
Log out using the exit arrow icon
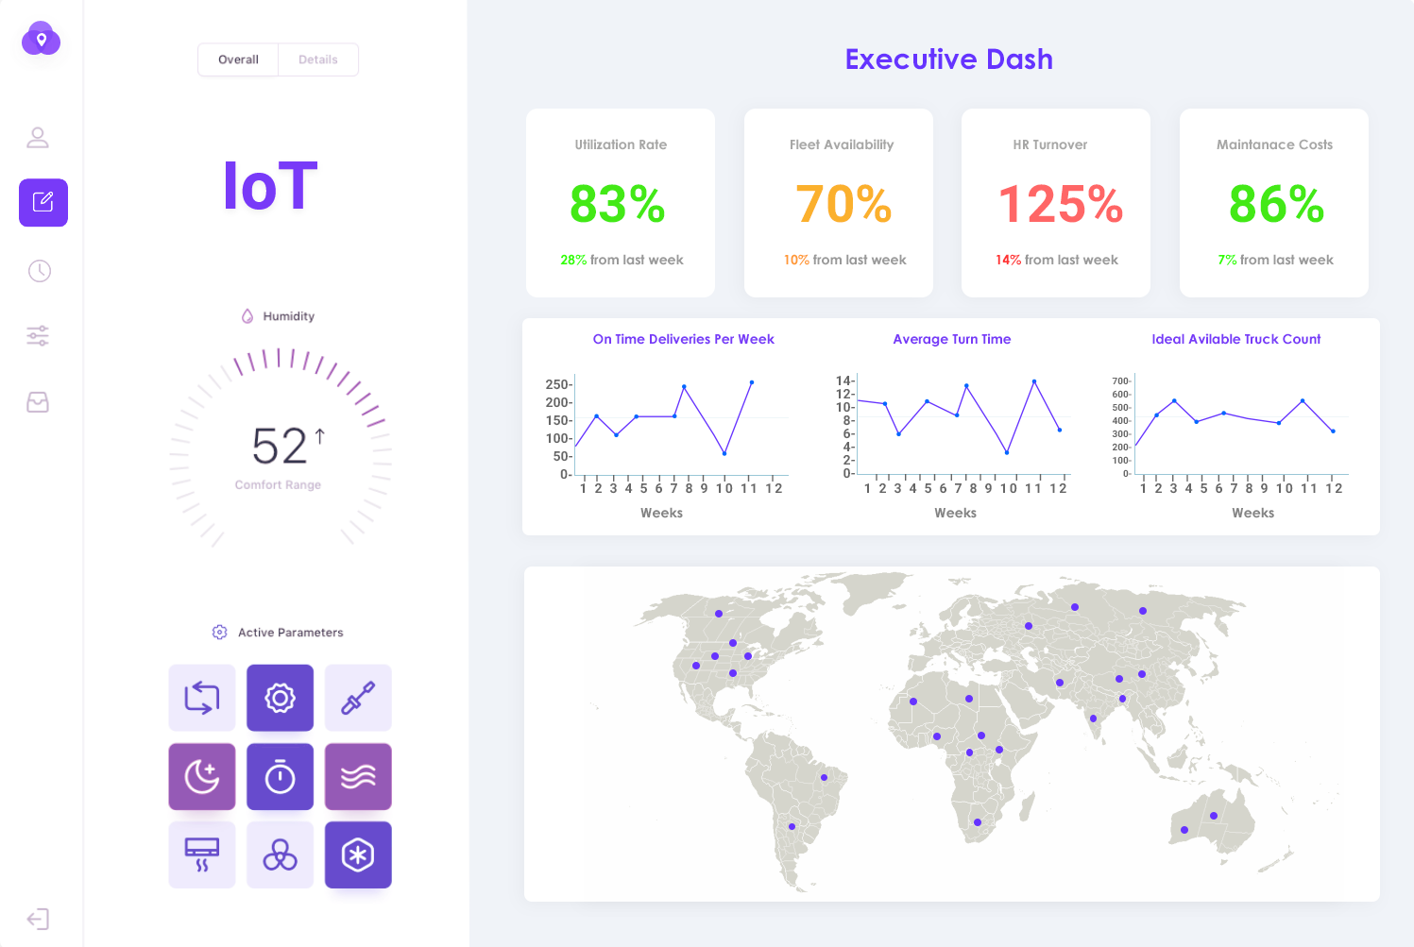[x=38, y=919]
